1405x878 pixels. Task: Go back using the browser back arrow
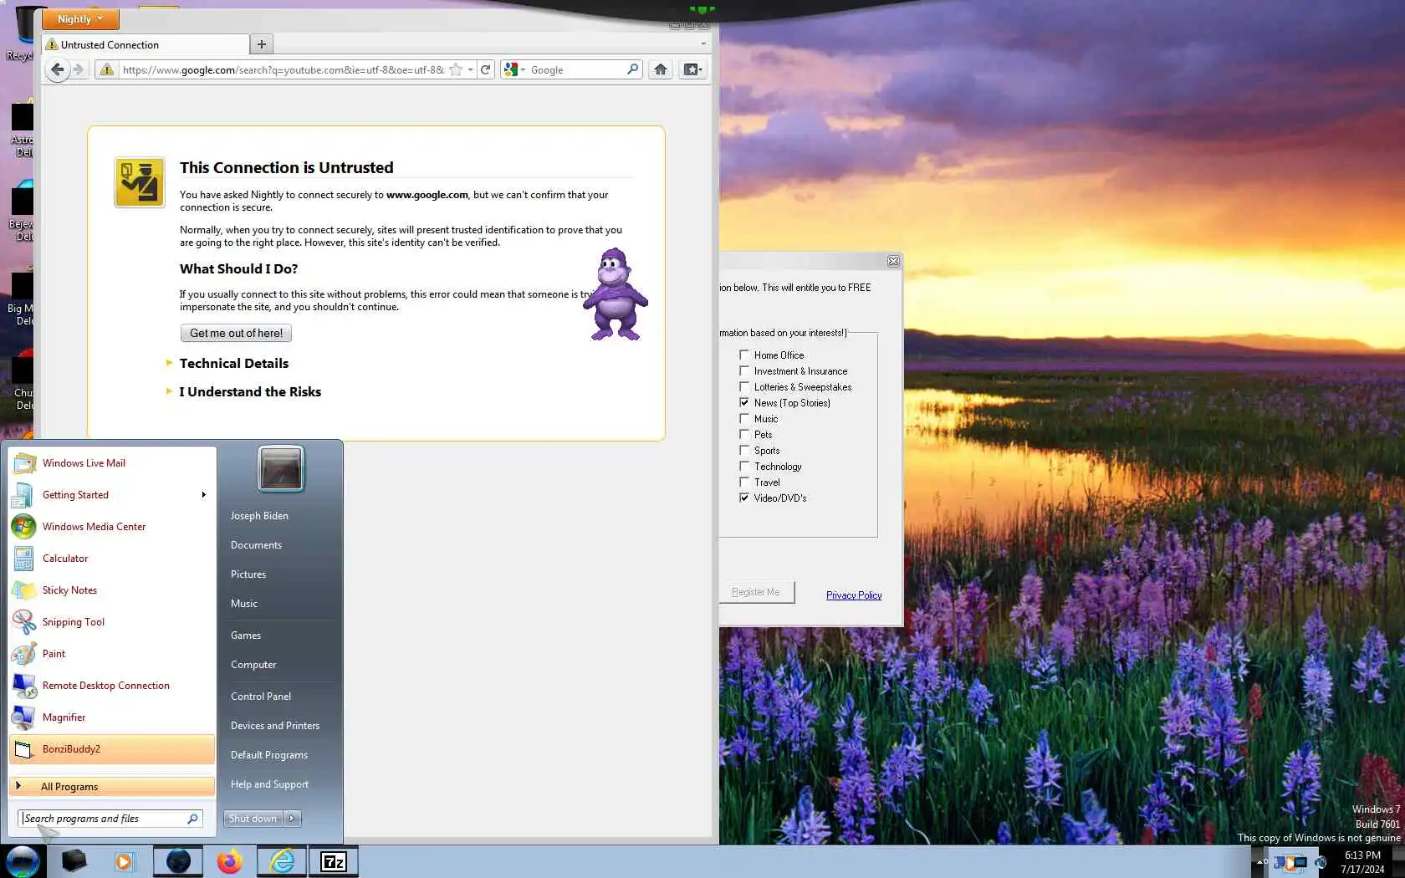coord(56,69)
